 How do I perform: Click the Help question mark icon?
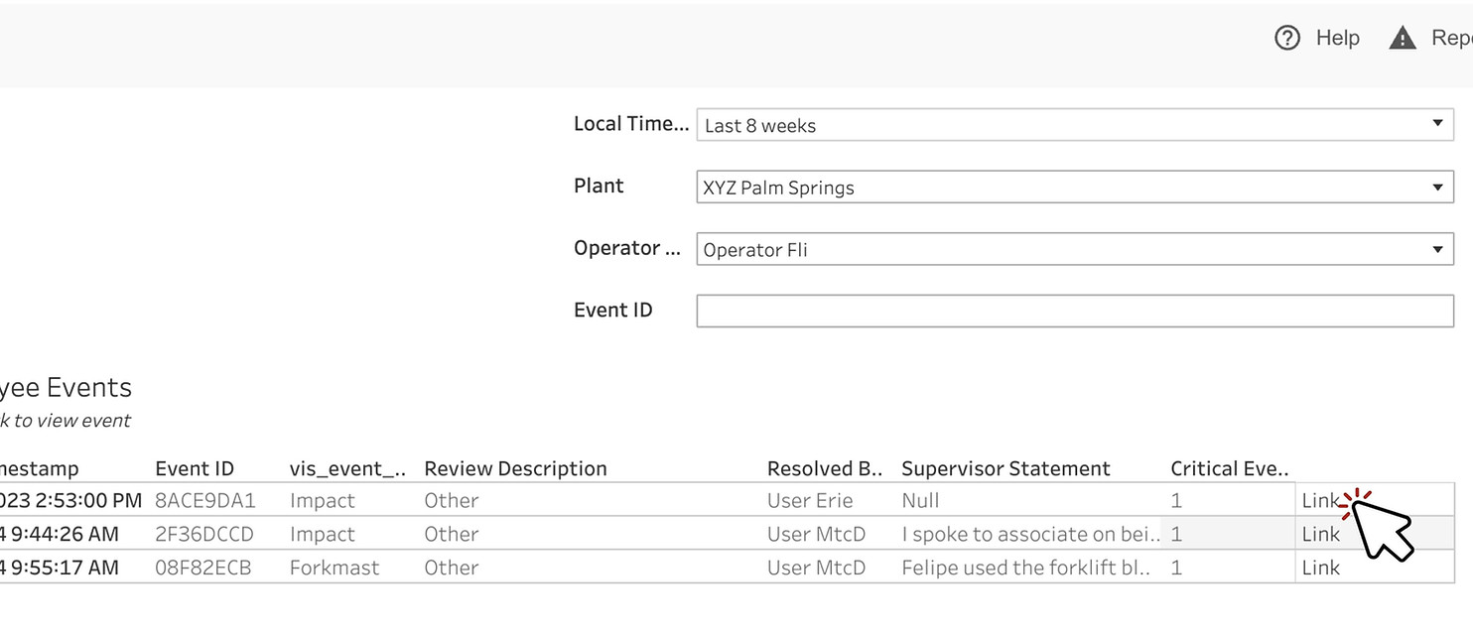coord(1287,38)
